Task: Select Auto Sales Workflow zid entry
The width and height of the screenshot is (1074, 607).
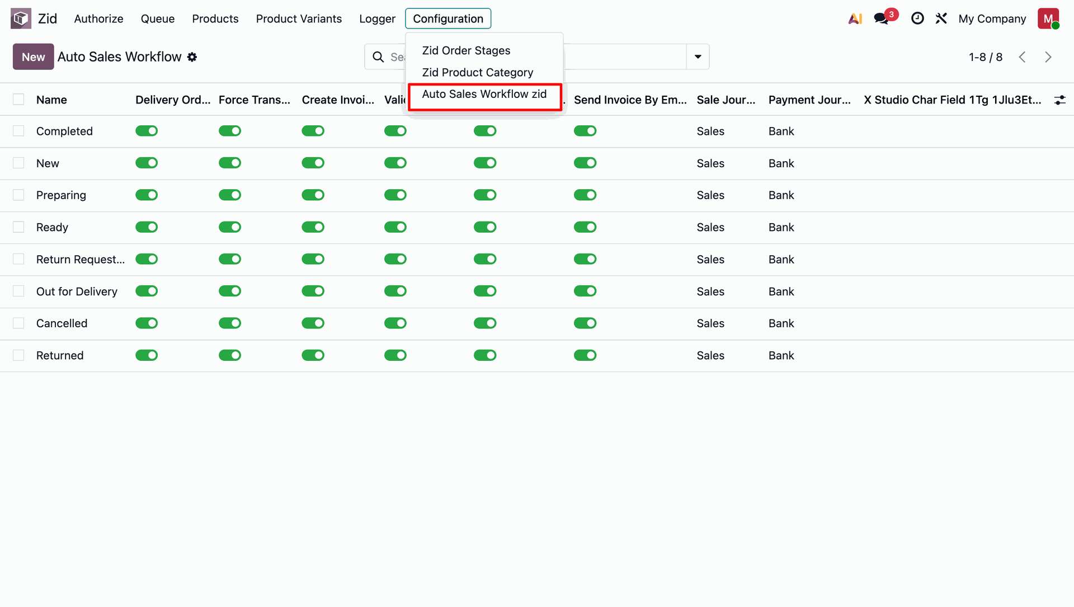Action: coord(484,94)
